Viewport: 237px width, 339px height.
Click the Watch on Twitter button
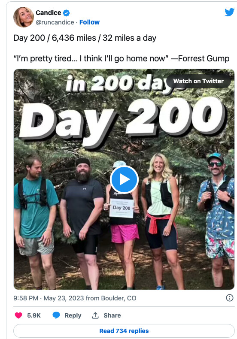pyautogui.click(x=198, y=81)
